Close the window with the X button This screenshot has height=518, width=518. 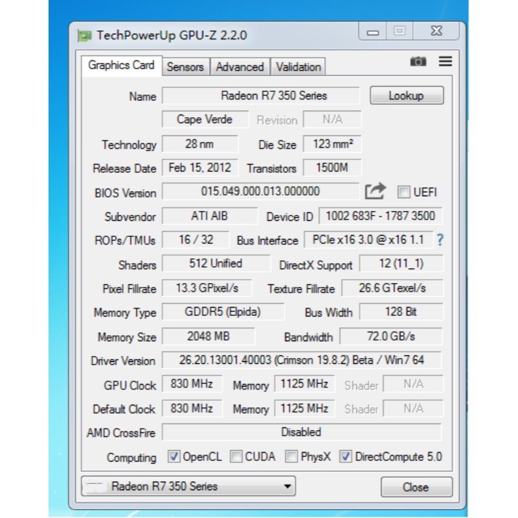pyautogui.click(x=436, y=31)
